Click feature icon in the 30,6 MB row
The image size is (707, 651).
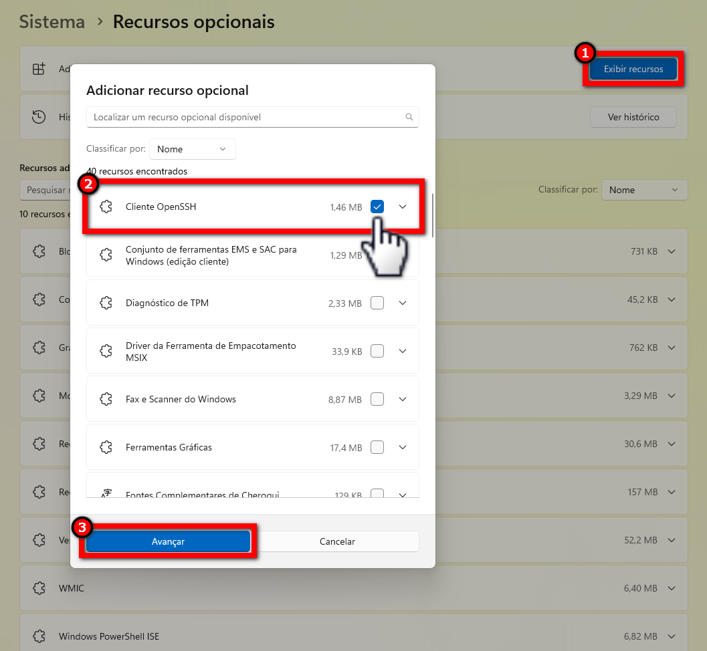pos(39,444)
